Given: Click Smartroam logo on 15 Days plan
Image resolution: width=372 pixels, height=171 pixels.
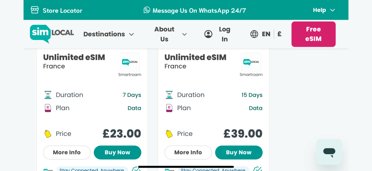Looking at the screenshot, I should click(x=251, y=62).
